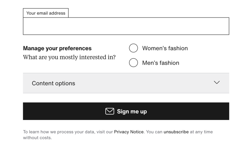Click the Content options label text
252x149 pixels.
tap(53, 83)
